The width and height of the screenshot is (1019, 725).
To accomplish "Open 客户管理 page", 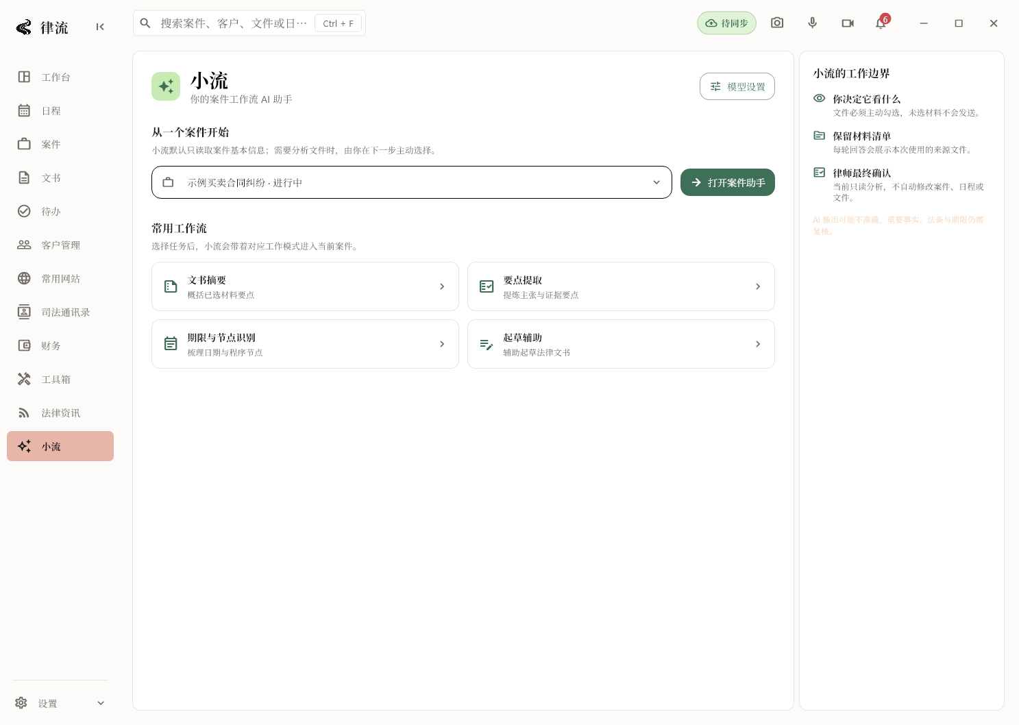I will pos(60,245).
